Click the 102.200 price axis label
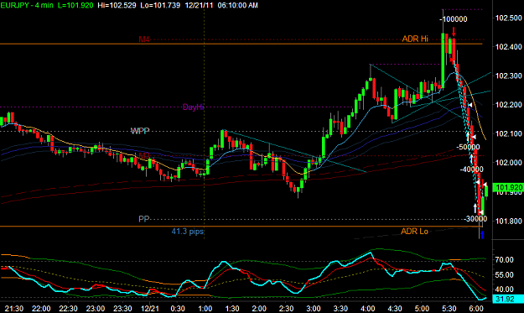The width and height of the screenshot is (524, 313). point(509,105)
